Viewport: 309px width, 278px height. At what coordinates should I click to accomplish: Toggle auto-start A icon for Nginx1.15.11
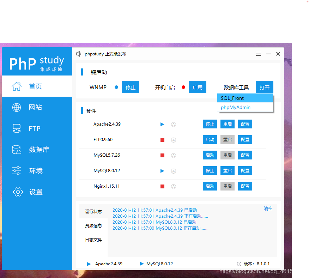coord(174,187)
